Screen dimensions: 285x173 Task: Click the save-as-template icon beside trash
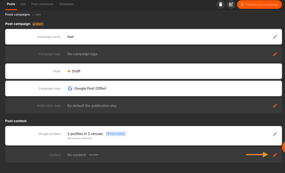click(x=231, y=5)
